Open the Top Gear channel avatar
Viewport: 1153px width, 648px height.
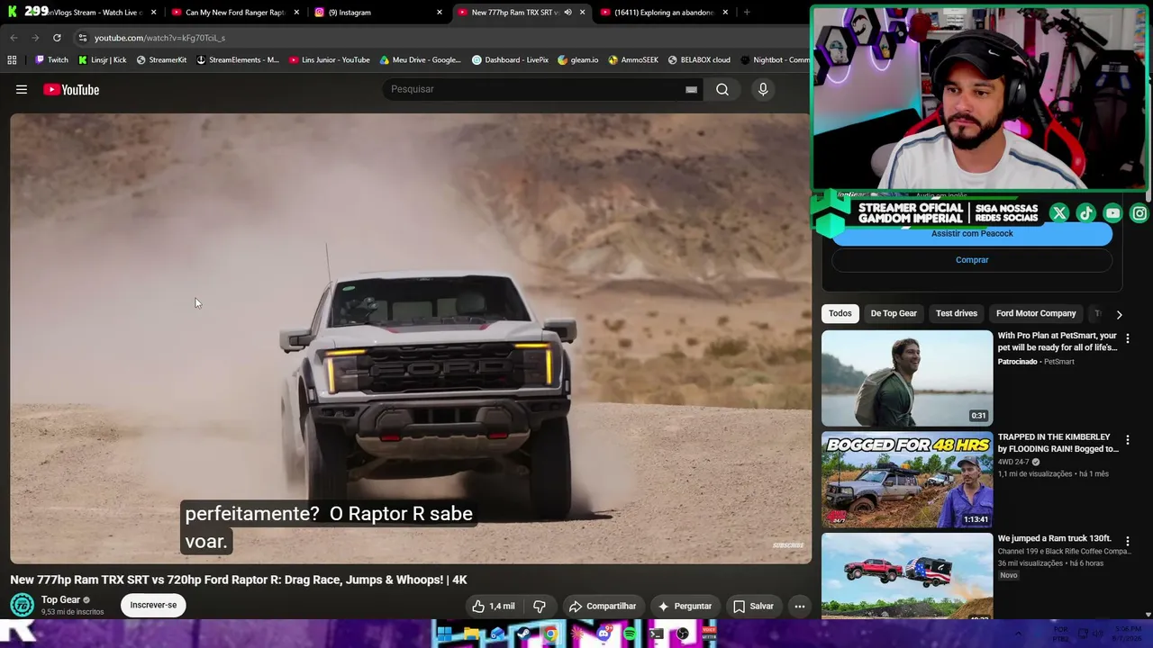click(x=22, y=605)
